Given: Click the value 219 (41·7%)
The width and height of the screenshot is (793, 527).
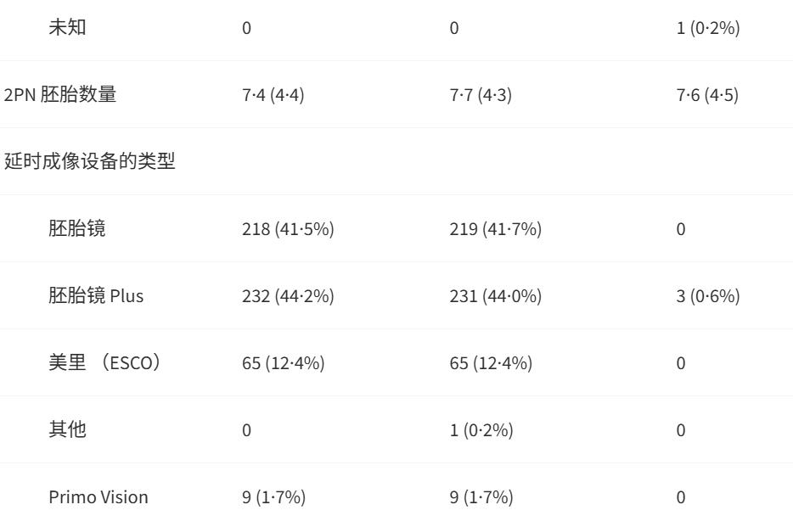Looking at the screenshot, I should tap(496, 229).
